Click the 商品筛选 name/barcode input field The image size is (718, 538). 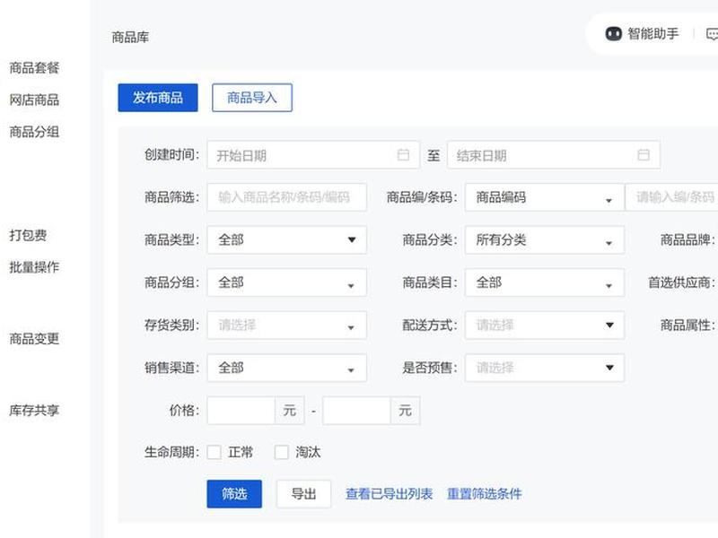point(286,197)
